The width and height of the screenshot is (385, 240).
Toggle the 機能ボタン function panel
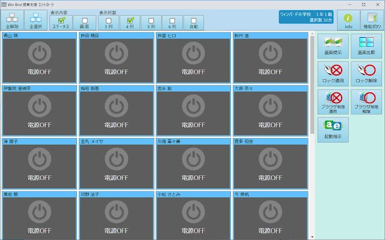click(372, 20)
